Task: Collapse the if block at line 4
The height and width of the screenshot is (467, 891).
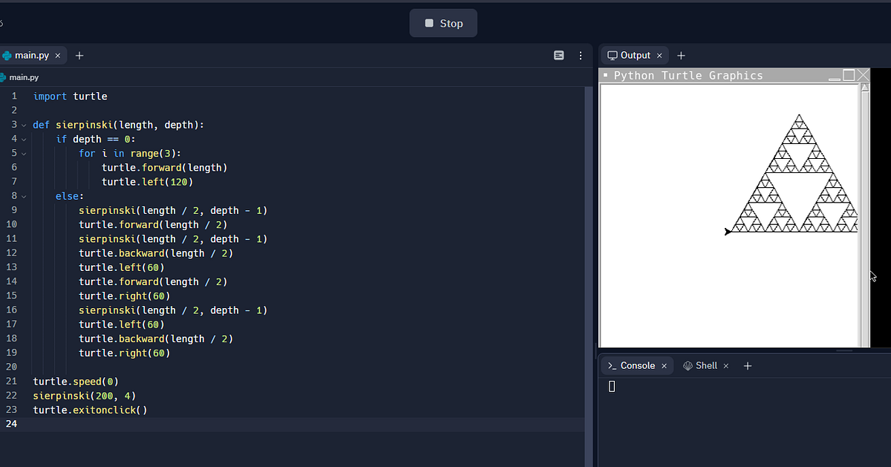Action: (23, 139)
